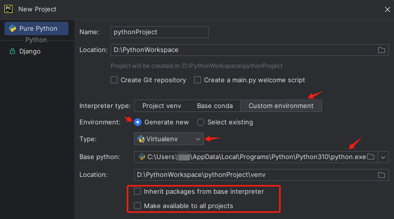The height and width of the screenshot is (219, 394).
Task: Browse folder for base python executable
Action: [x=371, y=157]
